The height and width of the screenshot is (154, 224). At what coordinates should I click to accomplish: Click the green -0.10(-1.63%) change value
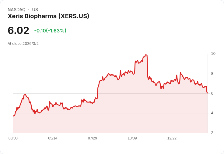[50, 31]
